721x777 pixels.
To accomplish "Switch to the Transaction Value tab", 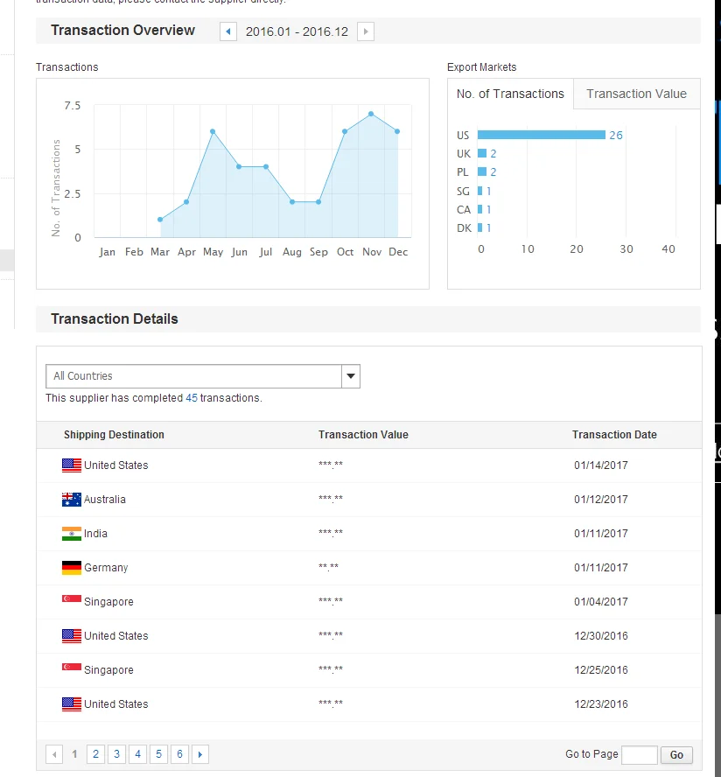I will (x=636, y=94).
